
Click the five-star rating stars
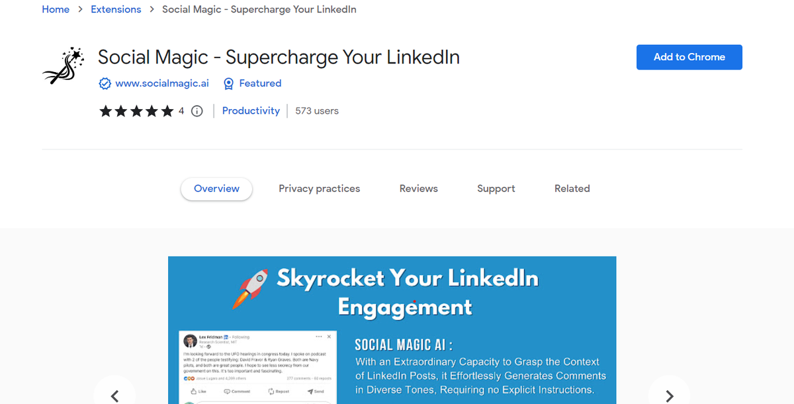137,111
